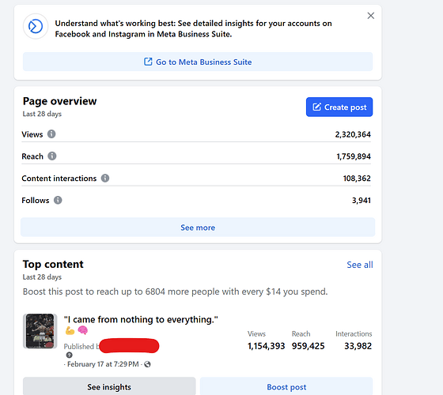This screenshot has width=443, height=395.
Task: Show info tooltip for Views metric
Action: click(x=51, y=134)
